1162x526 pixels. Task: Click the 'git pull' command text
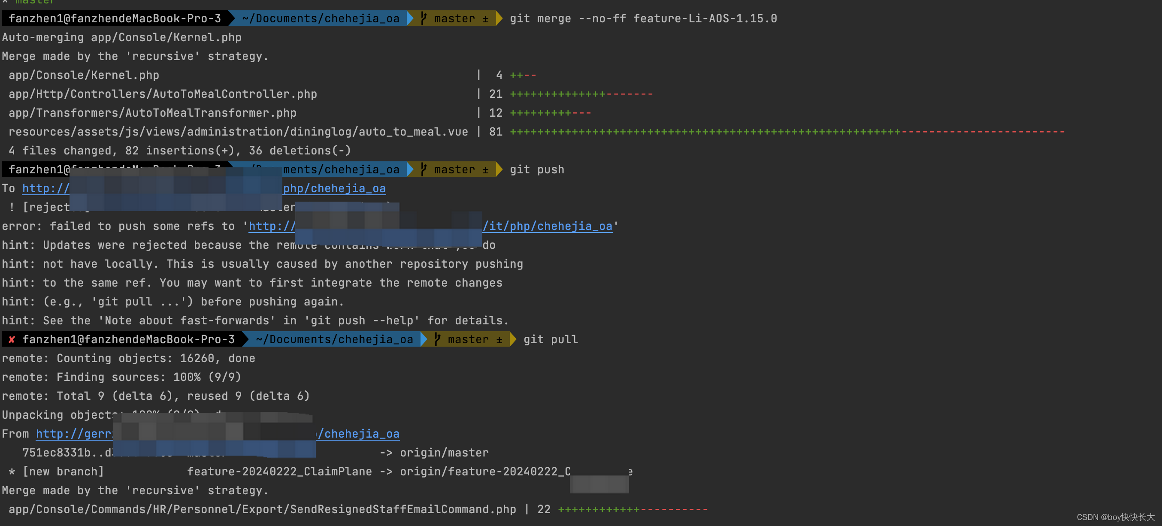(551, 339)
